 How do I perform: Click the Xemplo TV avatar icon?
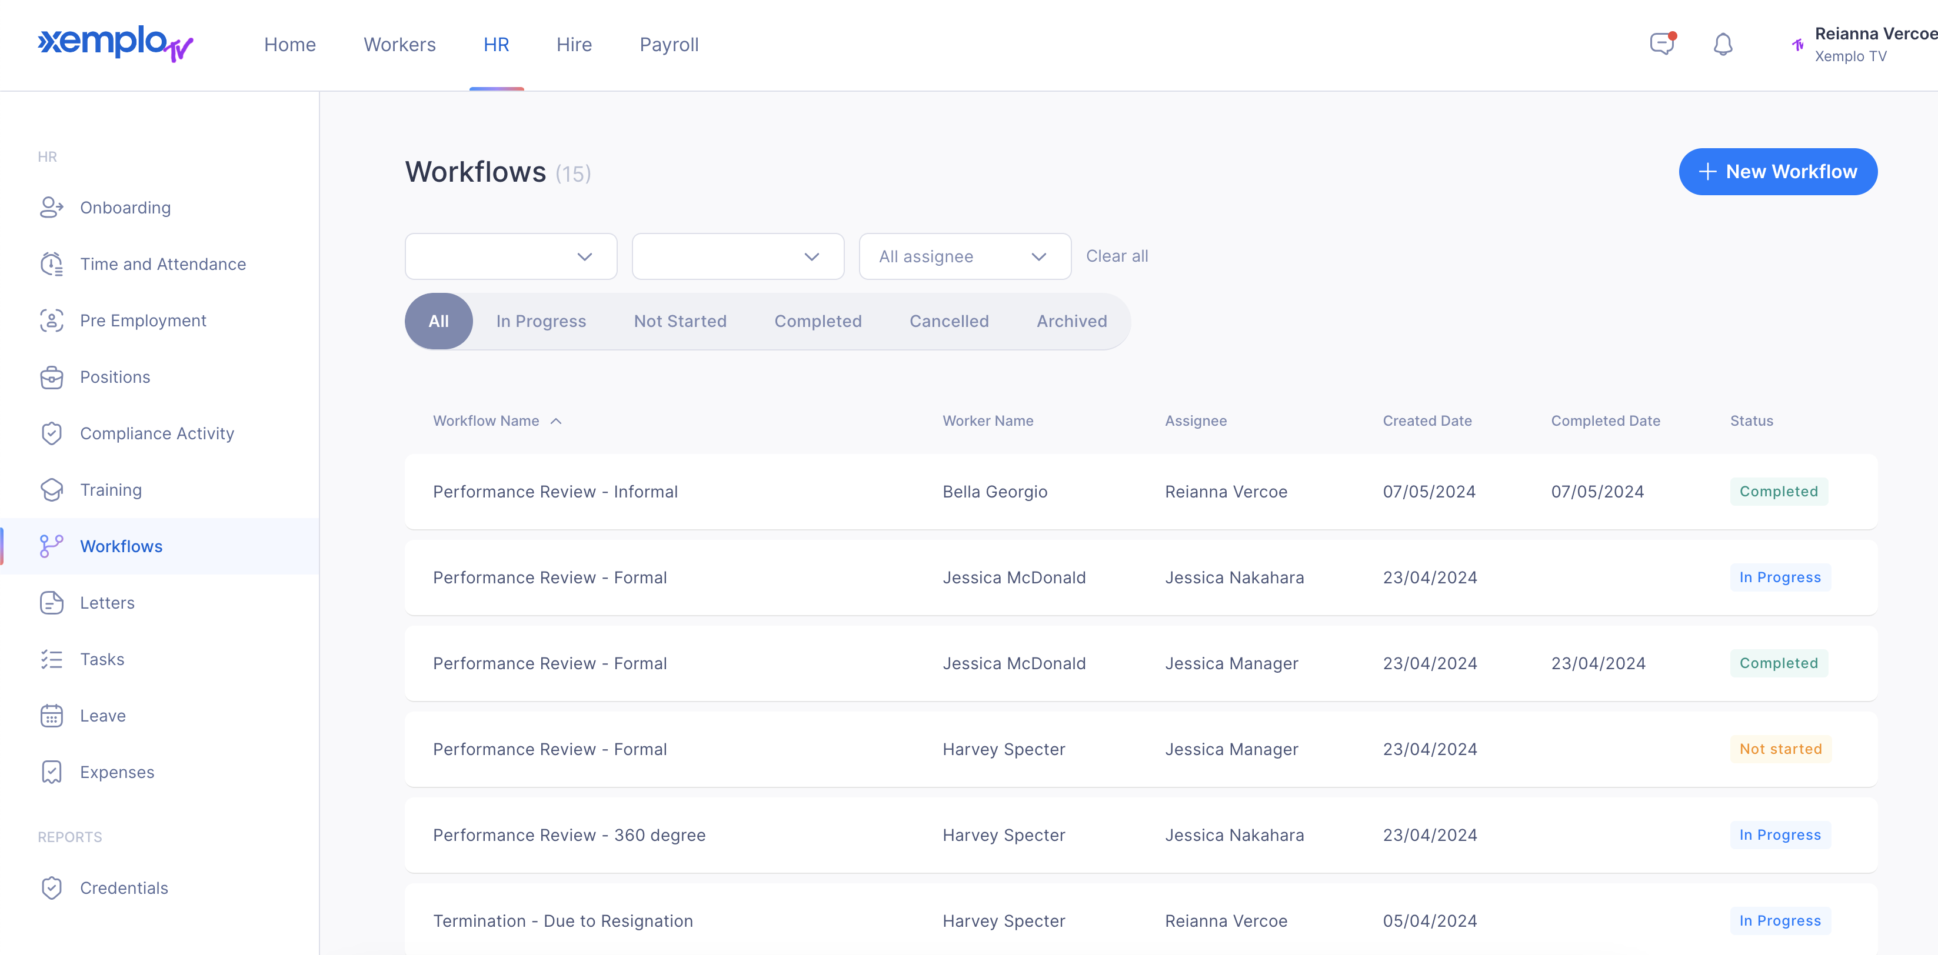[1797, 44]
